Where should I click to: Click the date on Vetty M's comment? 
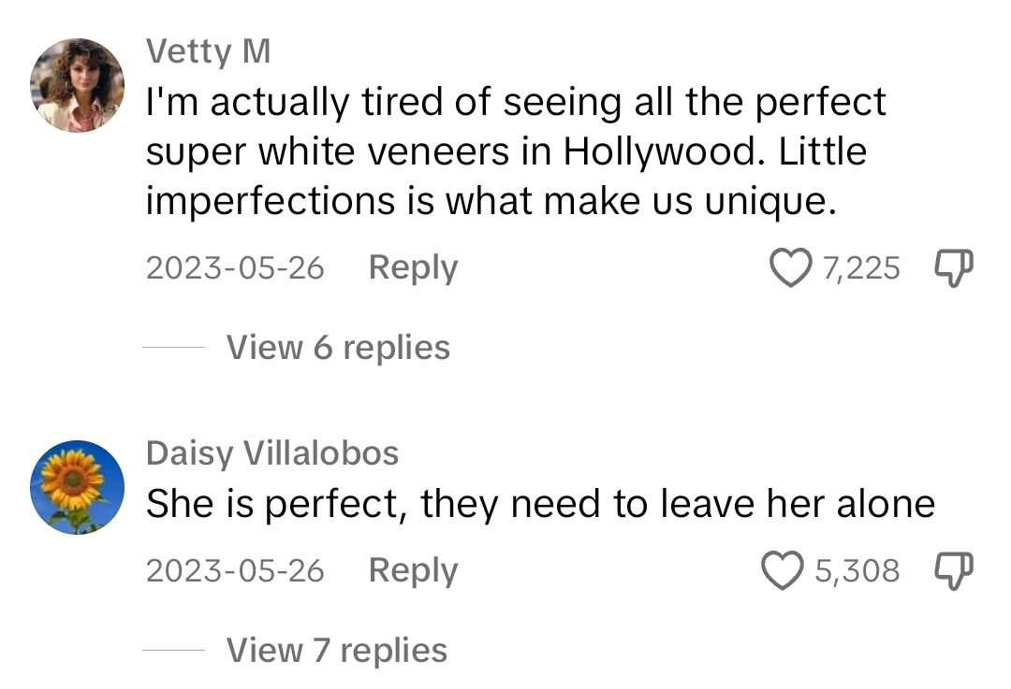click(235, 268)
